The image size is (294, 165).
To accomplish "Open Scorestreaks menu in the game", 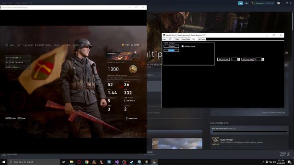I will pyautogui.click(x=17, y=62).
